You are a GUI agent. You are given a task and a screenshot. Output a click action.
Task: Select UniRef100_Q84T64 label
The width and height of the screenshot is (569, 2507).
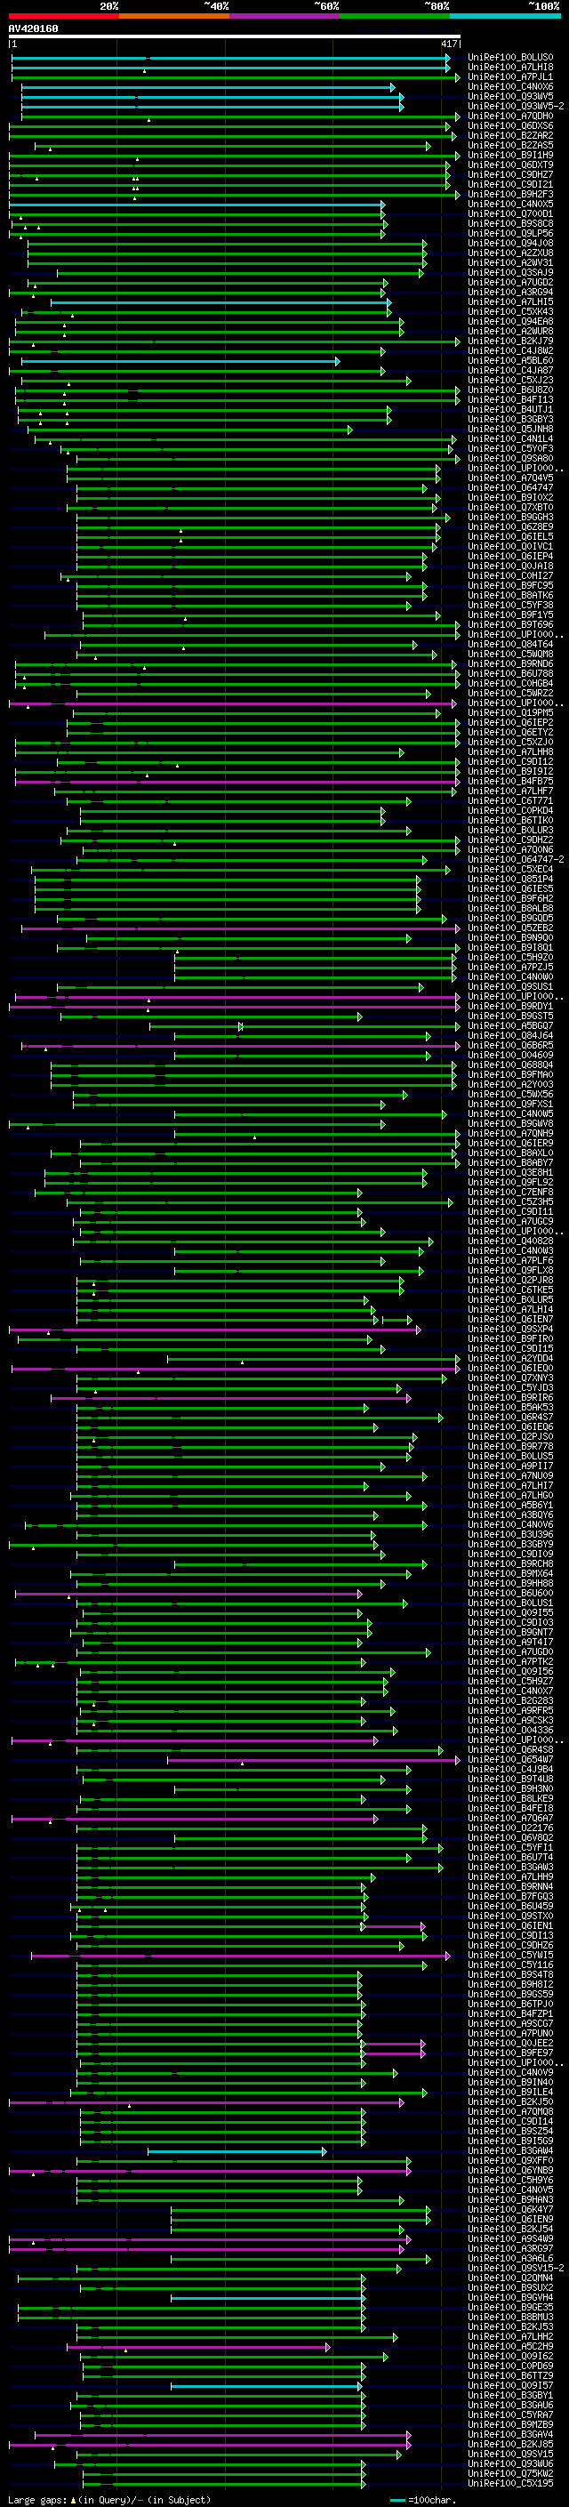click(510, 646)
